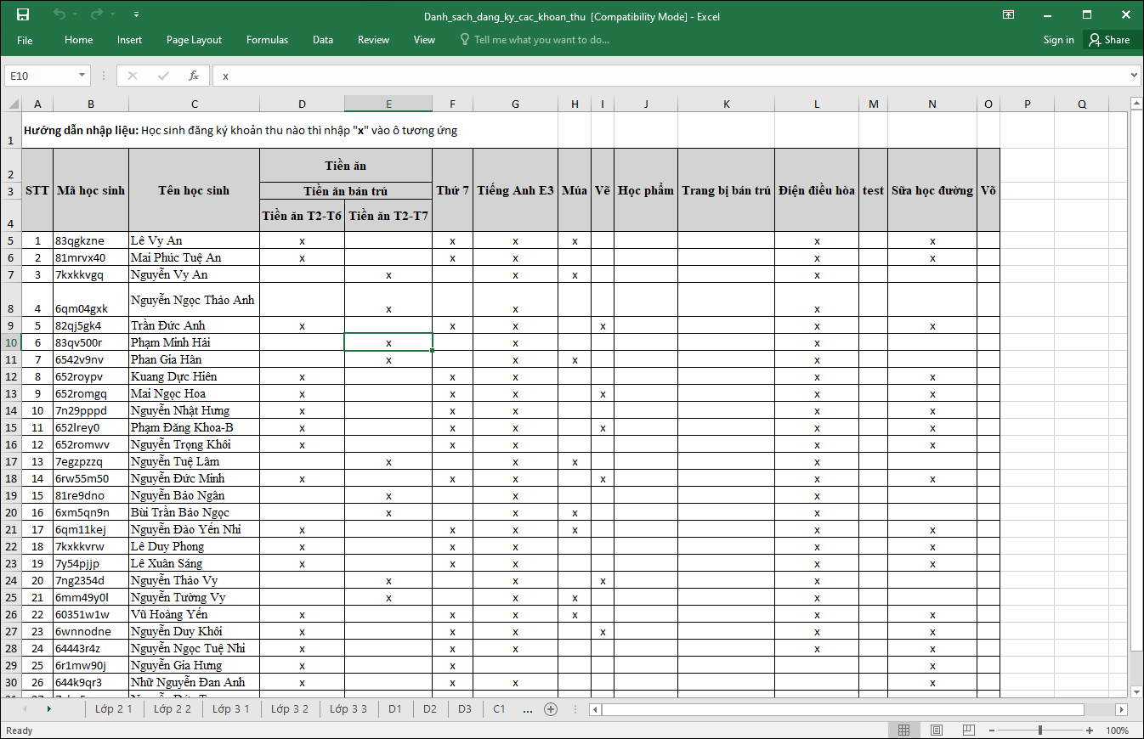The width and height of the screenshot is (1144, 739).
Task: Click the Tell me lightbulb icon
Action: (464, 40)
